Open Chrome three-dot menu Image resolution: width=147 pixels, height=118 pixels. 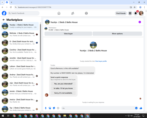pyautogui.click(x=144, y=7)
